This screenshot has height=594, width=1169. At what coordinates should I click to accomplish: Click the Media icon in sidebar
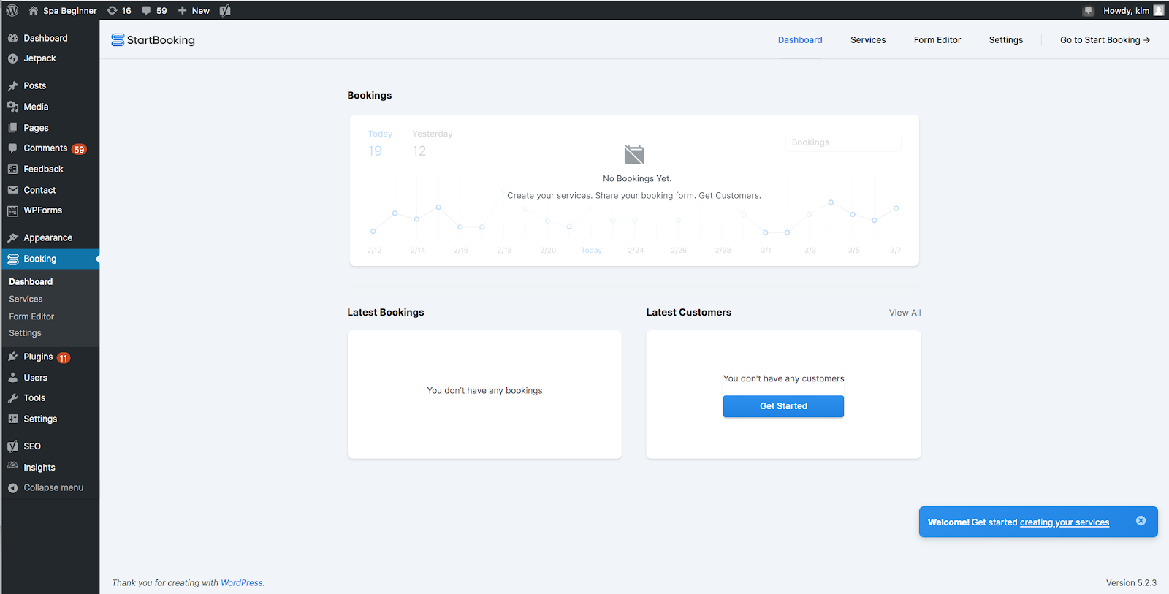13,107
